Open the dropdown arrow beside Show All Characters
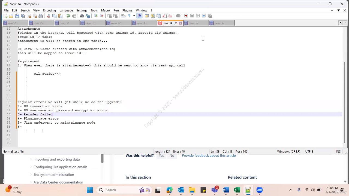The width and height of the screenshot is (349, 196). point(134,16)
